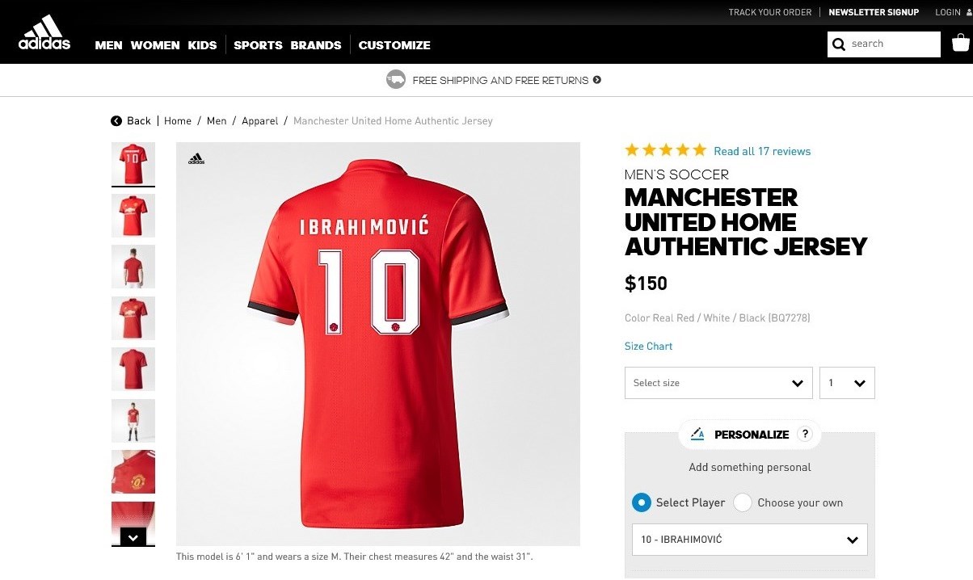Viewport: 973px width, 580px height.
Task: Open the Size Chart link
Action: pyautogui.click(x=648, y=346)
